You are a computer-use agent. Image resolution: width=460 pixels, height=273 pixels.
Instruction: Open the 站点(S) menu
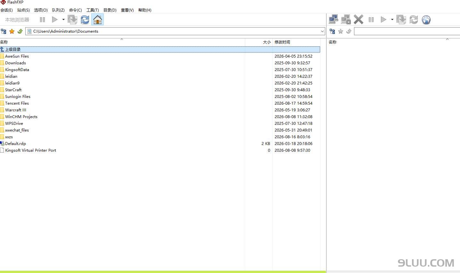coord(23,10)
